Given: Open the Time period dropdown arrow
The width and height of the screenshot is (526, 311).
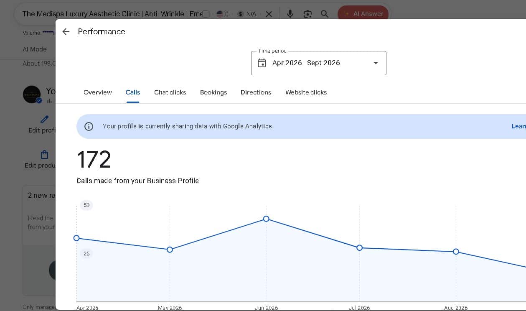Looking at the screenshot, I should tap(376, 63).
